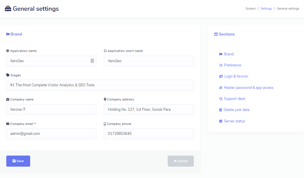Image resolution: width=304 pixels, height=178 pixels.
Task: Click the flag icon in Brand header
Action: click(8, 34)
